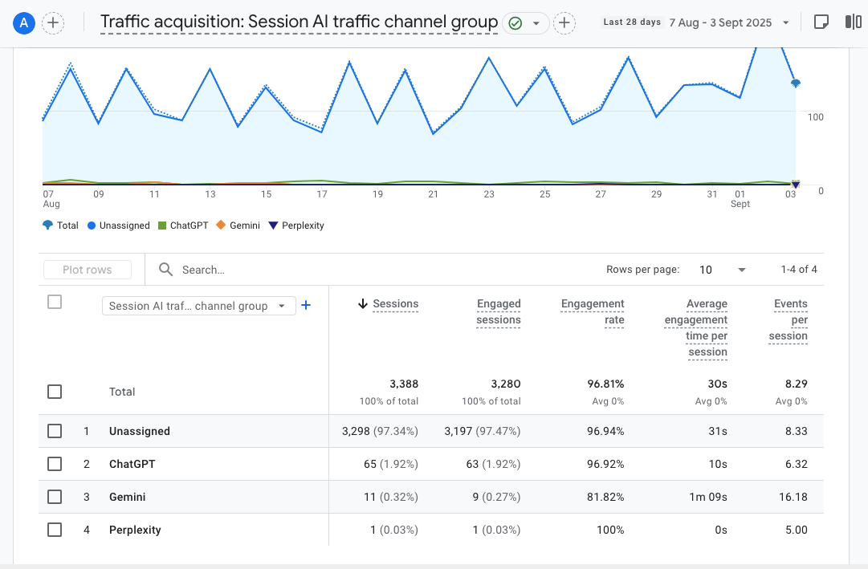This screenshot has height=569, width=868.
Task: Click the 'A' comparison chip avatar icon
Action: pyautogui.click(x=23, y=22)
